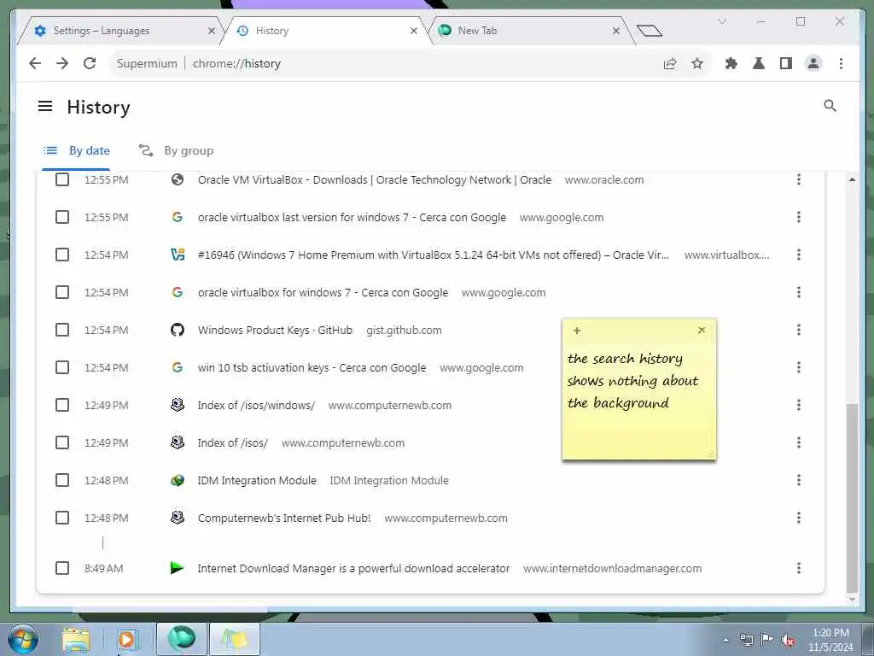
Task: Click the search history magnifier icon
Action: pos(830,106)
